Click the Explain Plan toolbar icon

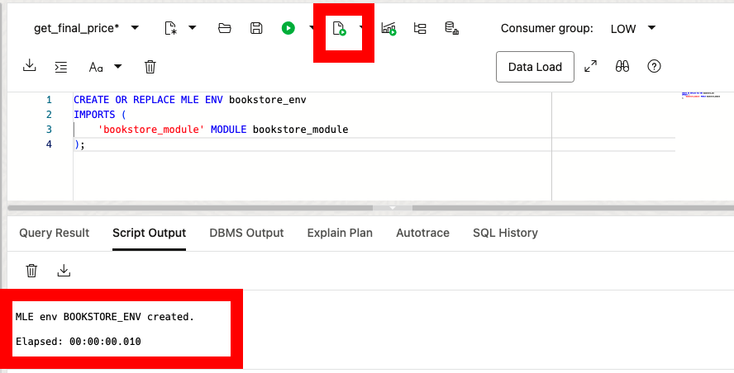[x=420, y=28]
